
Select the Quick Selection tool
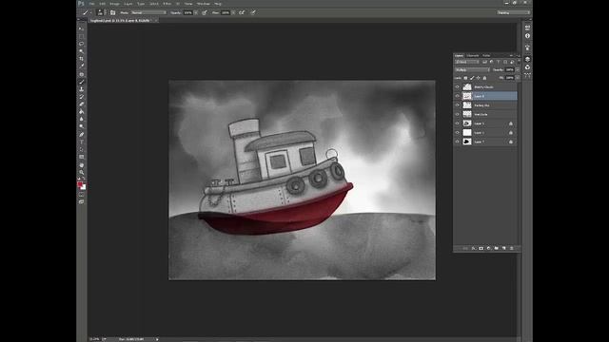[81, 51]
